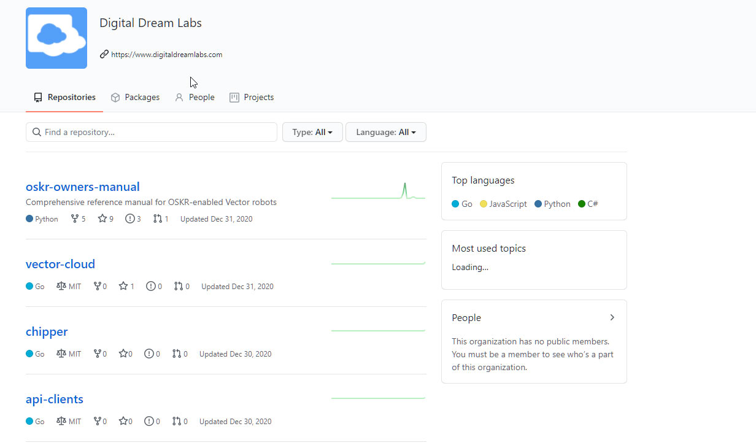
Task: Switch to the Repositories tab
Action: pyautogui.click(x=64, y=97)
